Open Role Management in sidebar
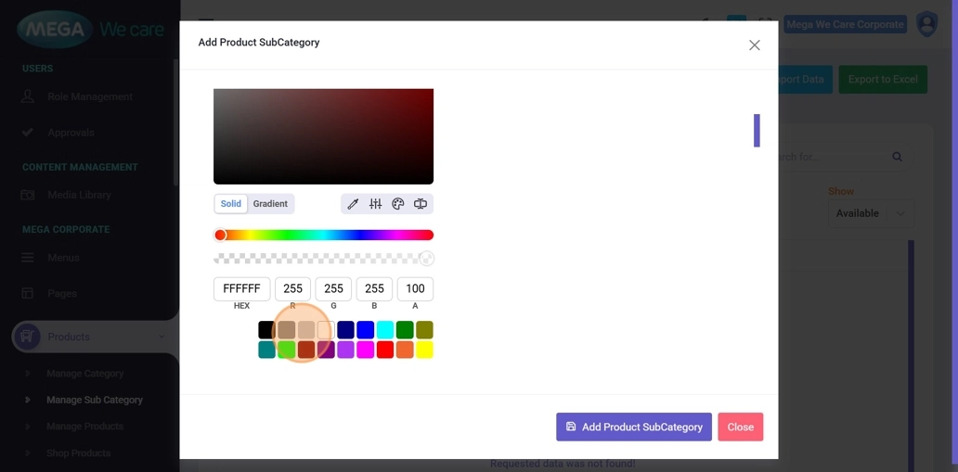Screen dimensions: 958x472 point(90,96)
